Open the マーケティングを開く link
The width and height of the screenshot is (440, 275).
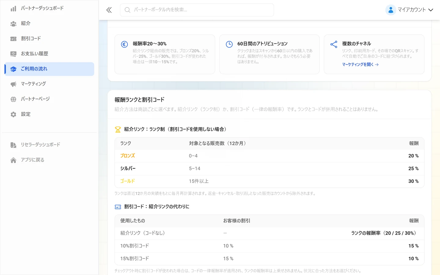point(360,64)
